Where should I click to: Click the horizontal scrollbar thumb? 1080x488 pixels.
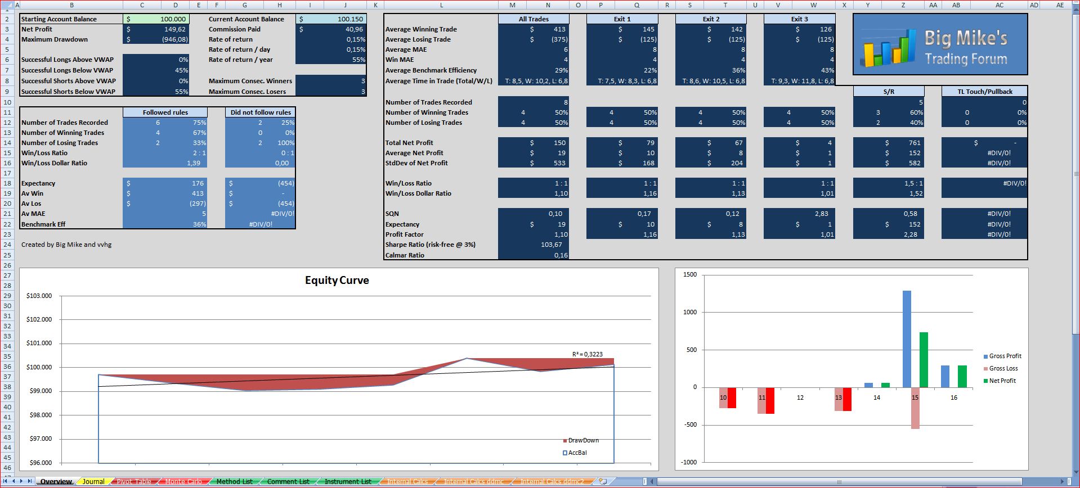tap(839, 482)
